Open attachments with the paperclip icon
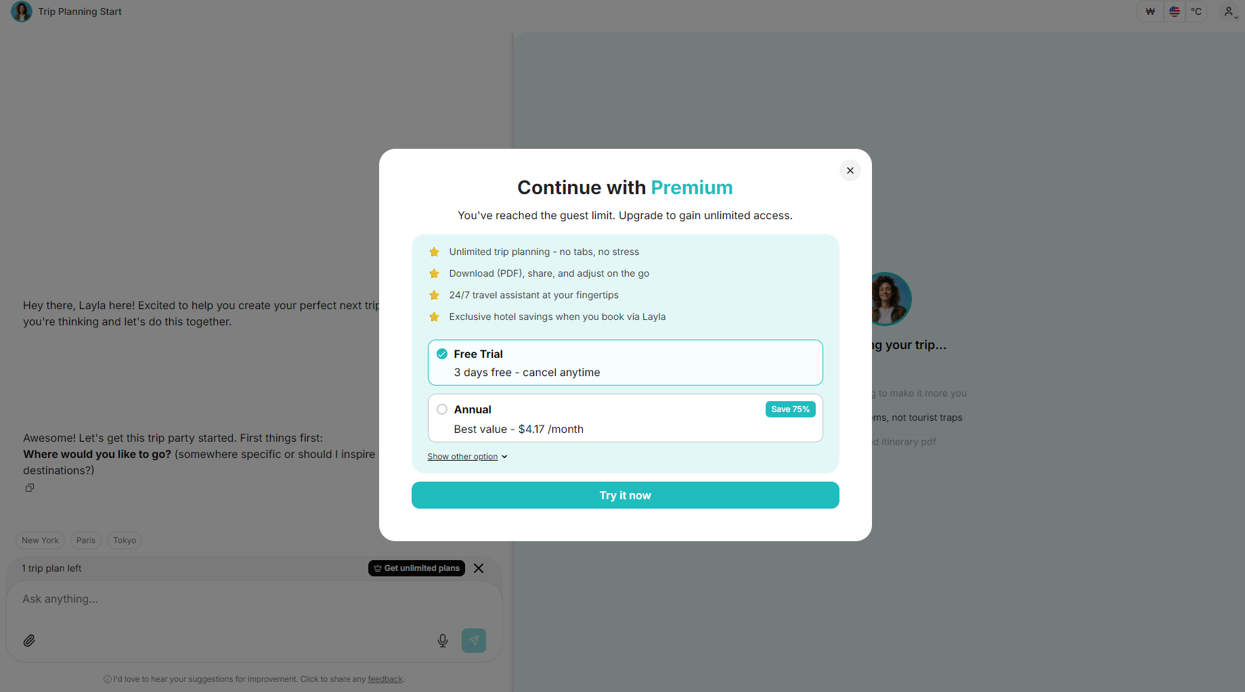1245x692 pixels. click(29, 640)
